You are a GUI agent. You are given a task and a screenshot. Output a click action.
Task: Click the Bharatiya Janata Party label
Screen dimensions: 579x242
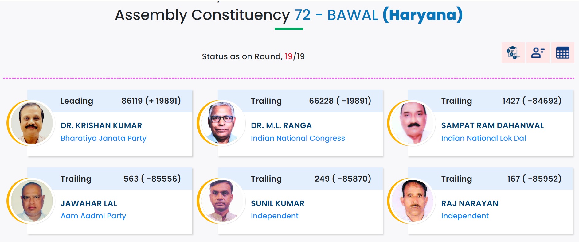[103, 138]
